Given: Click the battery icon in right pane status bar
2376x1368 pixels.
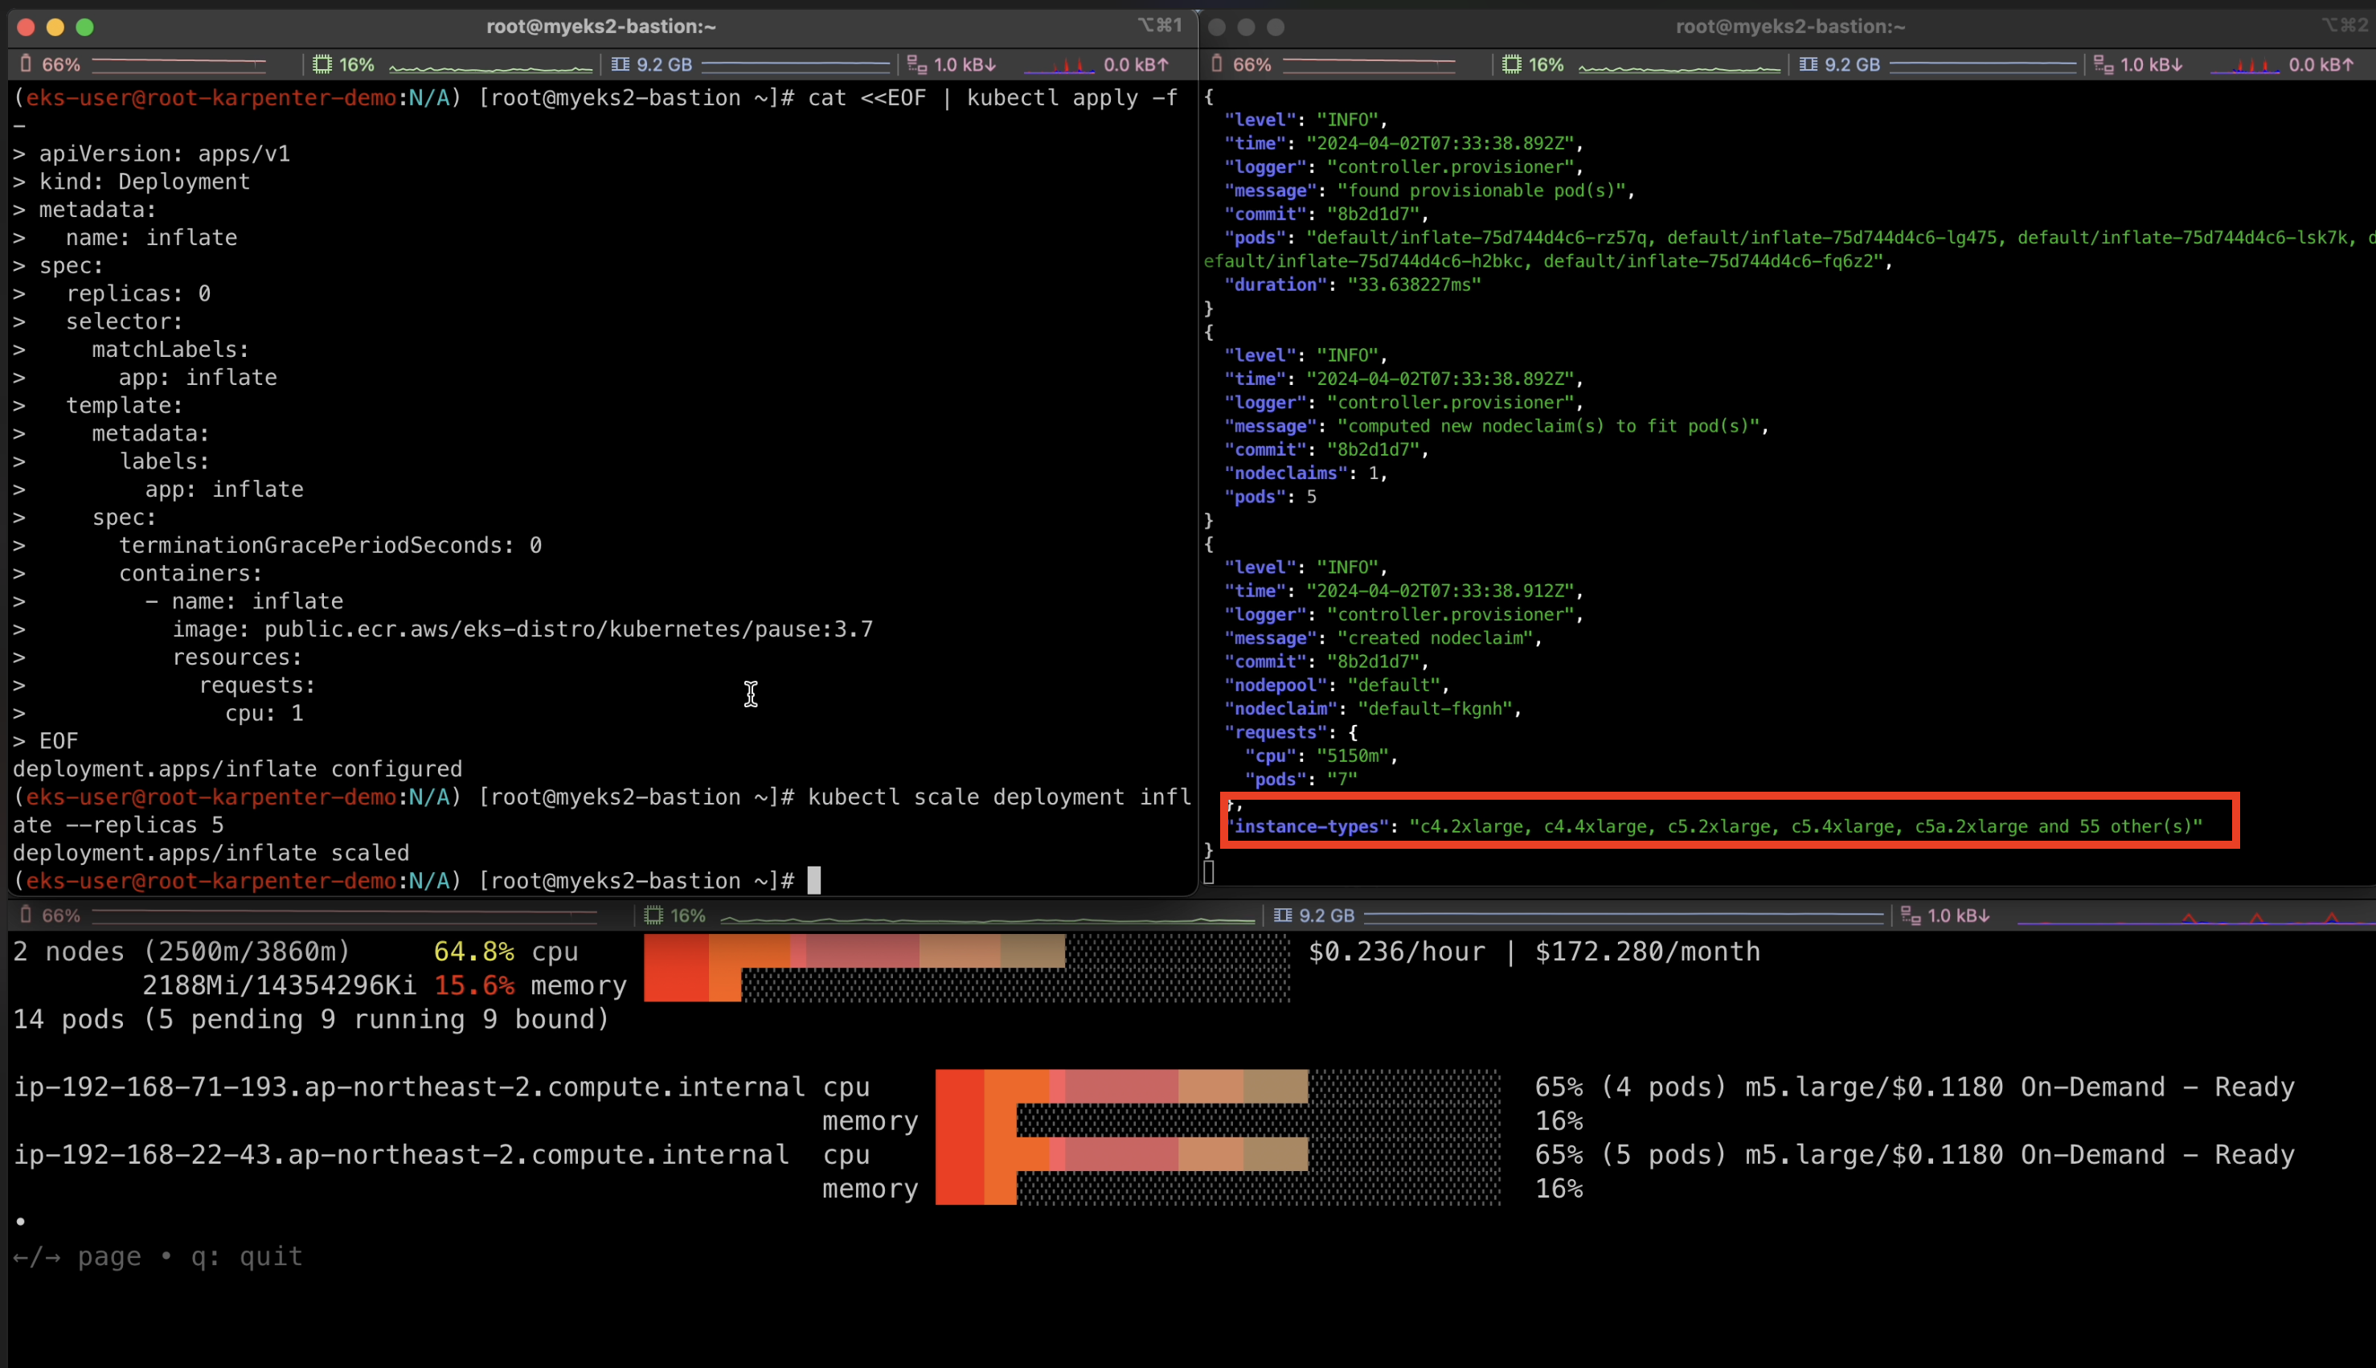Looking at the screenshot, I should tap(1217, 63).
